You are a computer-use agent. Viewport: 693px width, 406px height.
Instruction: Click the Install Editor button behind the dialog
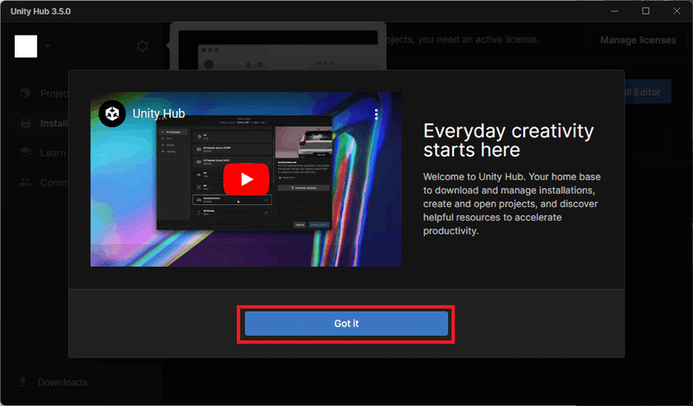click(x=647, y=92)
